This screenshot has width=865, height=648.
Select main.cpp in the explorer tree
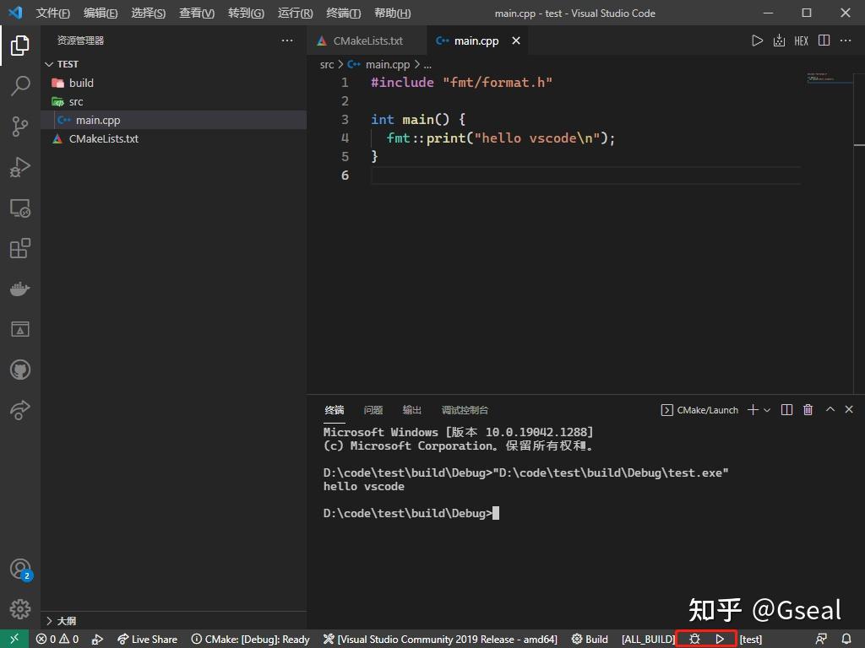pyautogui.click(x=174, y=120)
